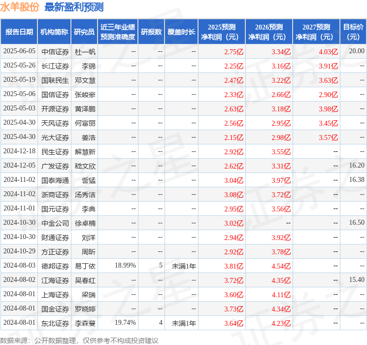The image size is (367, 345).
Task: Click the 4.03亿 2027 forecast value
Action: pyautogui.click(x=329, y=52)
